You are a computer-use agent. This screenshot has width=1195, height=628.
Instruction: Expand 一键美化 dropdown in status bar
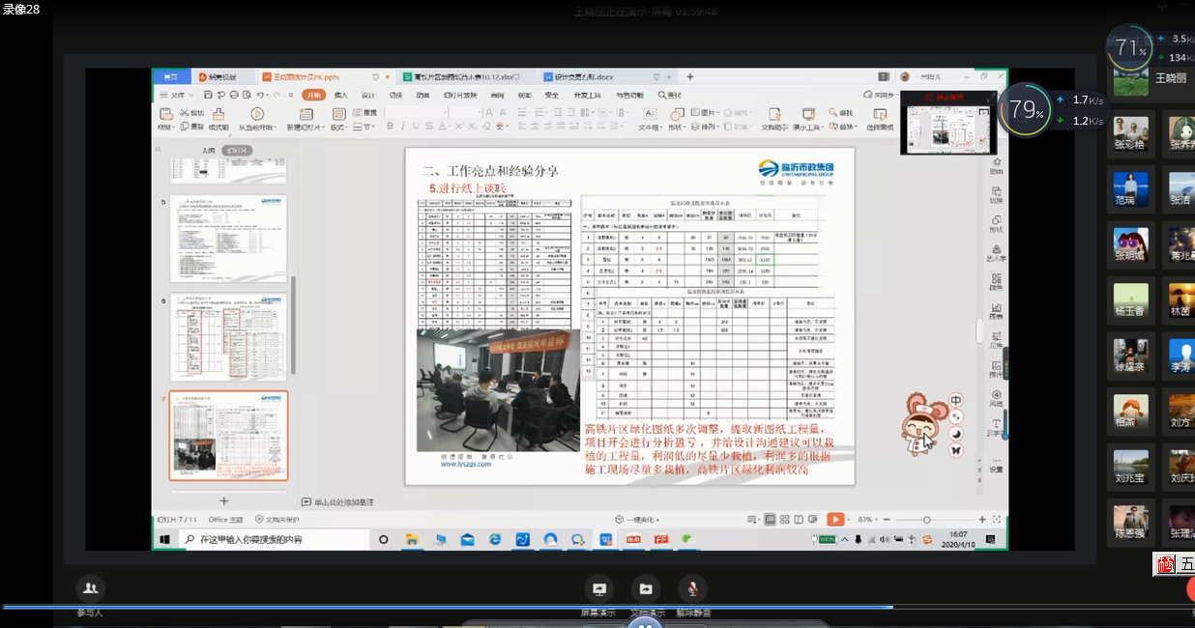pyautogui.click(x=640, y=519)
